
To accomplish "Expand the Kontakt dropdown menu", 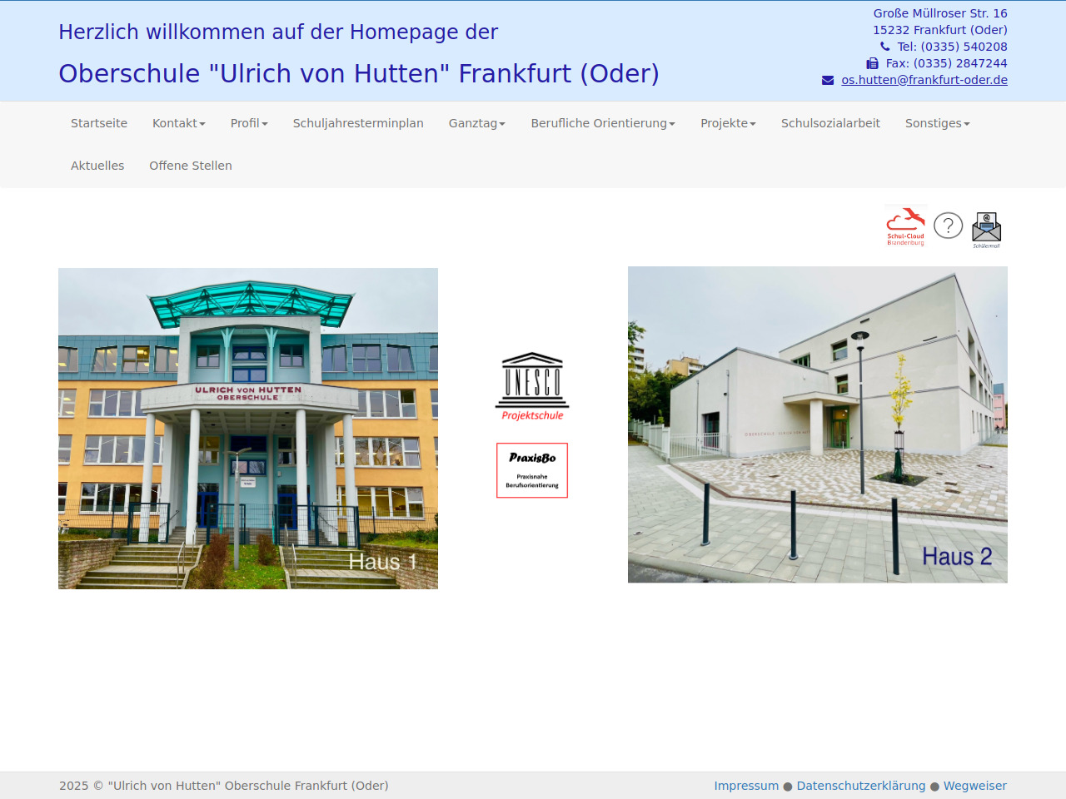I will (x=178, y=123).
